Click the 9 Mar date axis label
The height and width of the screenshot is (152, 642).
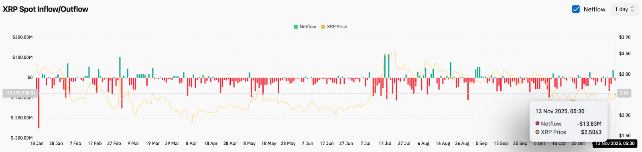coord(133,143)
